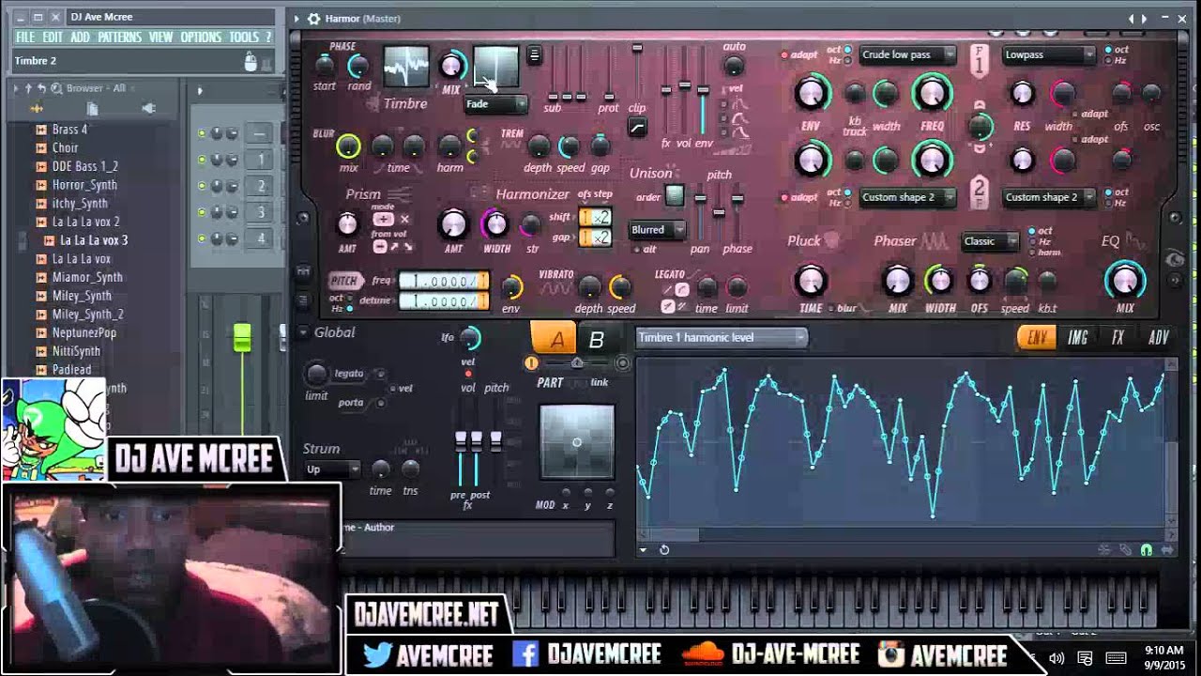
Task: Click the envelope slide arrows icon
Action: (1167, 550)
